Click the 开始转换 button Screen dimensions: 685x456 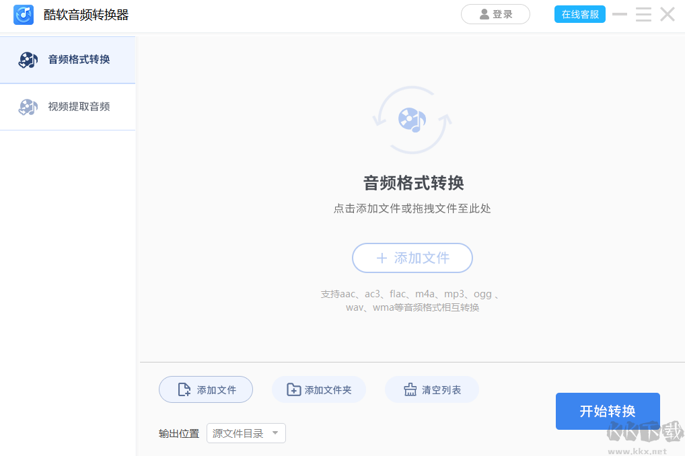(x=607, y=411)
